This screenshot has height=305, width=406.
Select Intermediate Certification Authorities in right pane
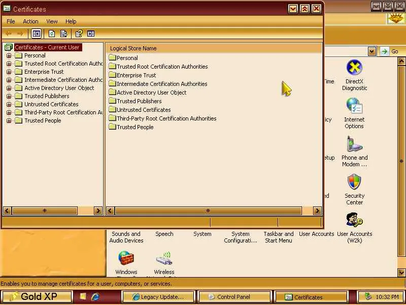pos(162,84)
